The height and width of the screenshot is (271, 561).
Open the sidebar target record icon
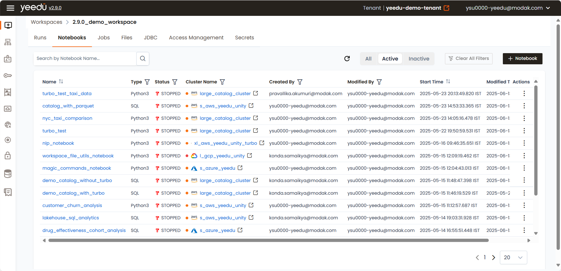(x=8, y=140)
